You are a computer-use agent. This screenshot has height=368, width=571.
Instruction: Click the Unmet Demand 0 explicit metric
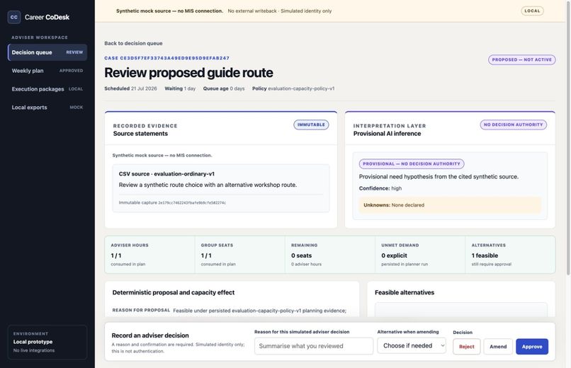tap(420, 255)
